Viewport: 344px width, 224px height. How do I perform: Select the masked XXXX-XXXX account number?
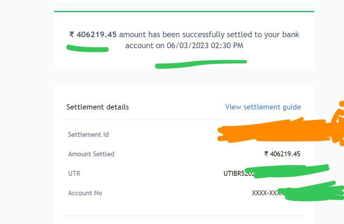click(268, 193)
